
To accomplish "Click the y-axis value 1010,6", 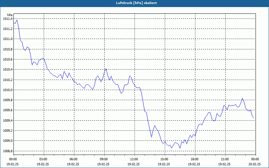I will click(8, 59).
